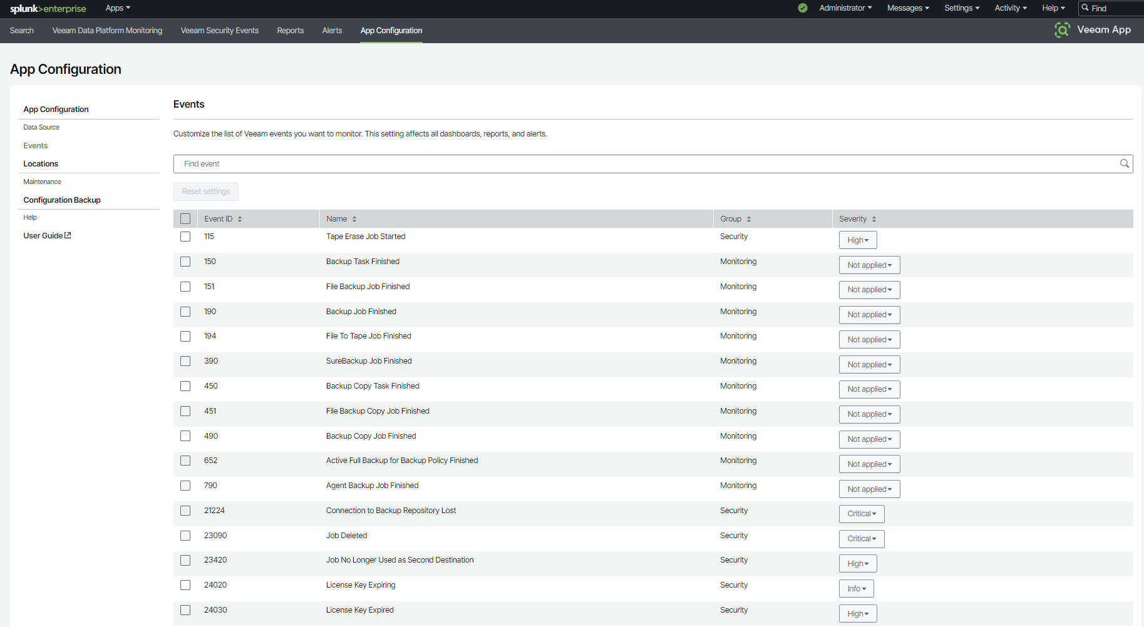Click the Find event search field
This screenshot has width=1144, height=627.
click(653, 164)
